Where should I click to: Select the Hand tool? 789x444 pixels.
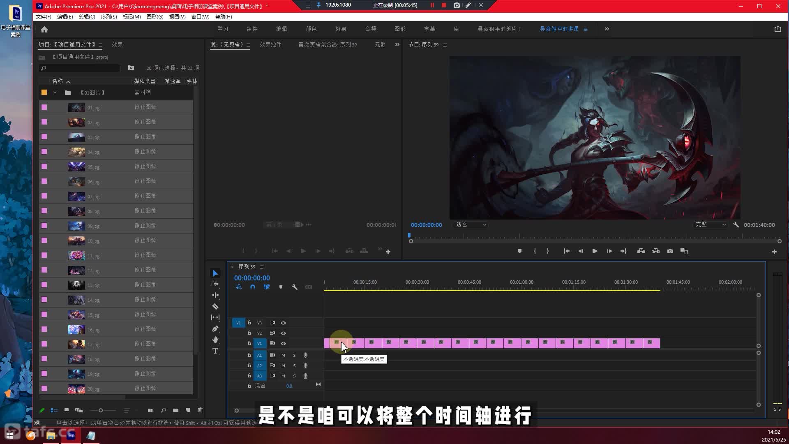point(215,340)
